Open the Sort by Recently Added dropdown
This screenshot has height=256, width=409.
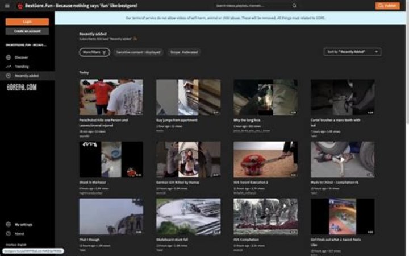pyautogui.click(x=352, y=52)
